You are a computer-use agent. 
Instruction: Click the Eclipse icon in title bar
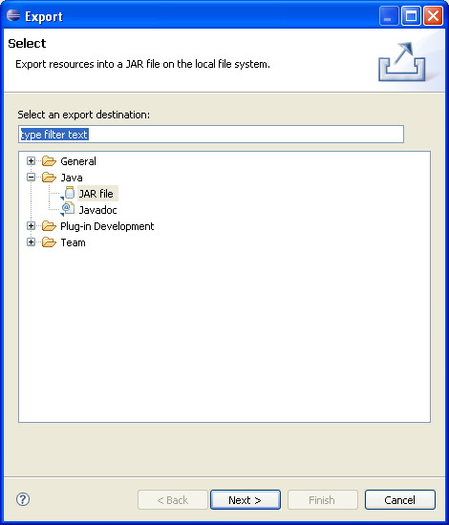coord(13,15)
